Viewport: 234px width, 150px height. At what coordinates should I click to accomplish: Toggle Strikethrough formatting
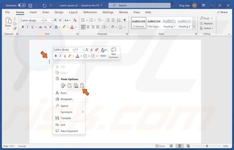pos(41,27)
